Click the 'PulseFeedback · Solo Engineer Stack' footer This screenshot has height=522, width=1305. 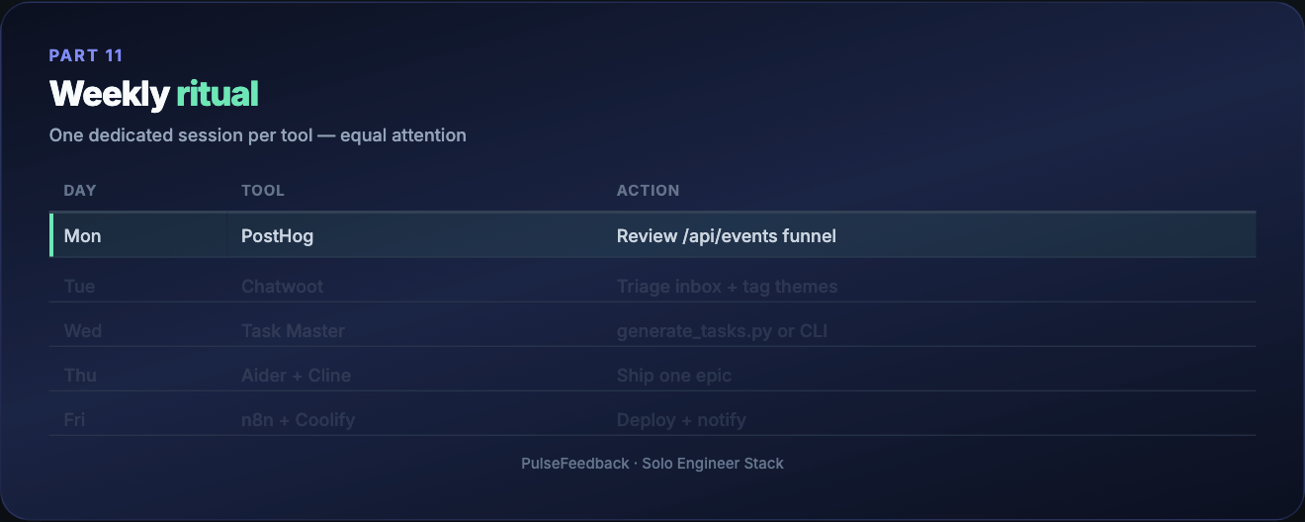click(x=652, y=463)
